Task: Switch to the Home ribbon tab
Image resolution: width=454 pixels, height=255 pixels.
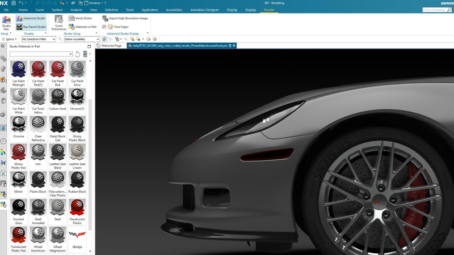Action: pyautogui.click(x=23, y=10)
